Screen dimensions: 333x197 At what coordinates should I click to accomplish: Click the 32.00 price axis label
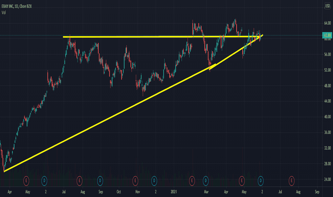328,148
